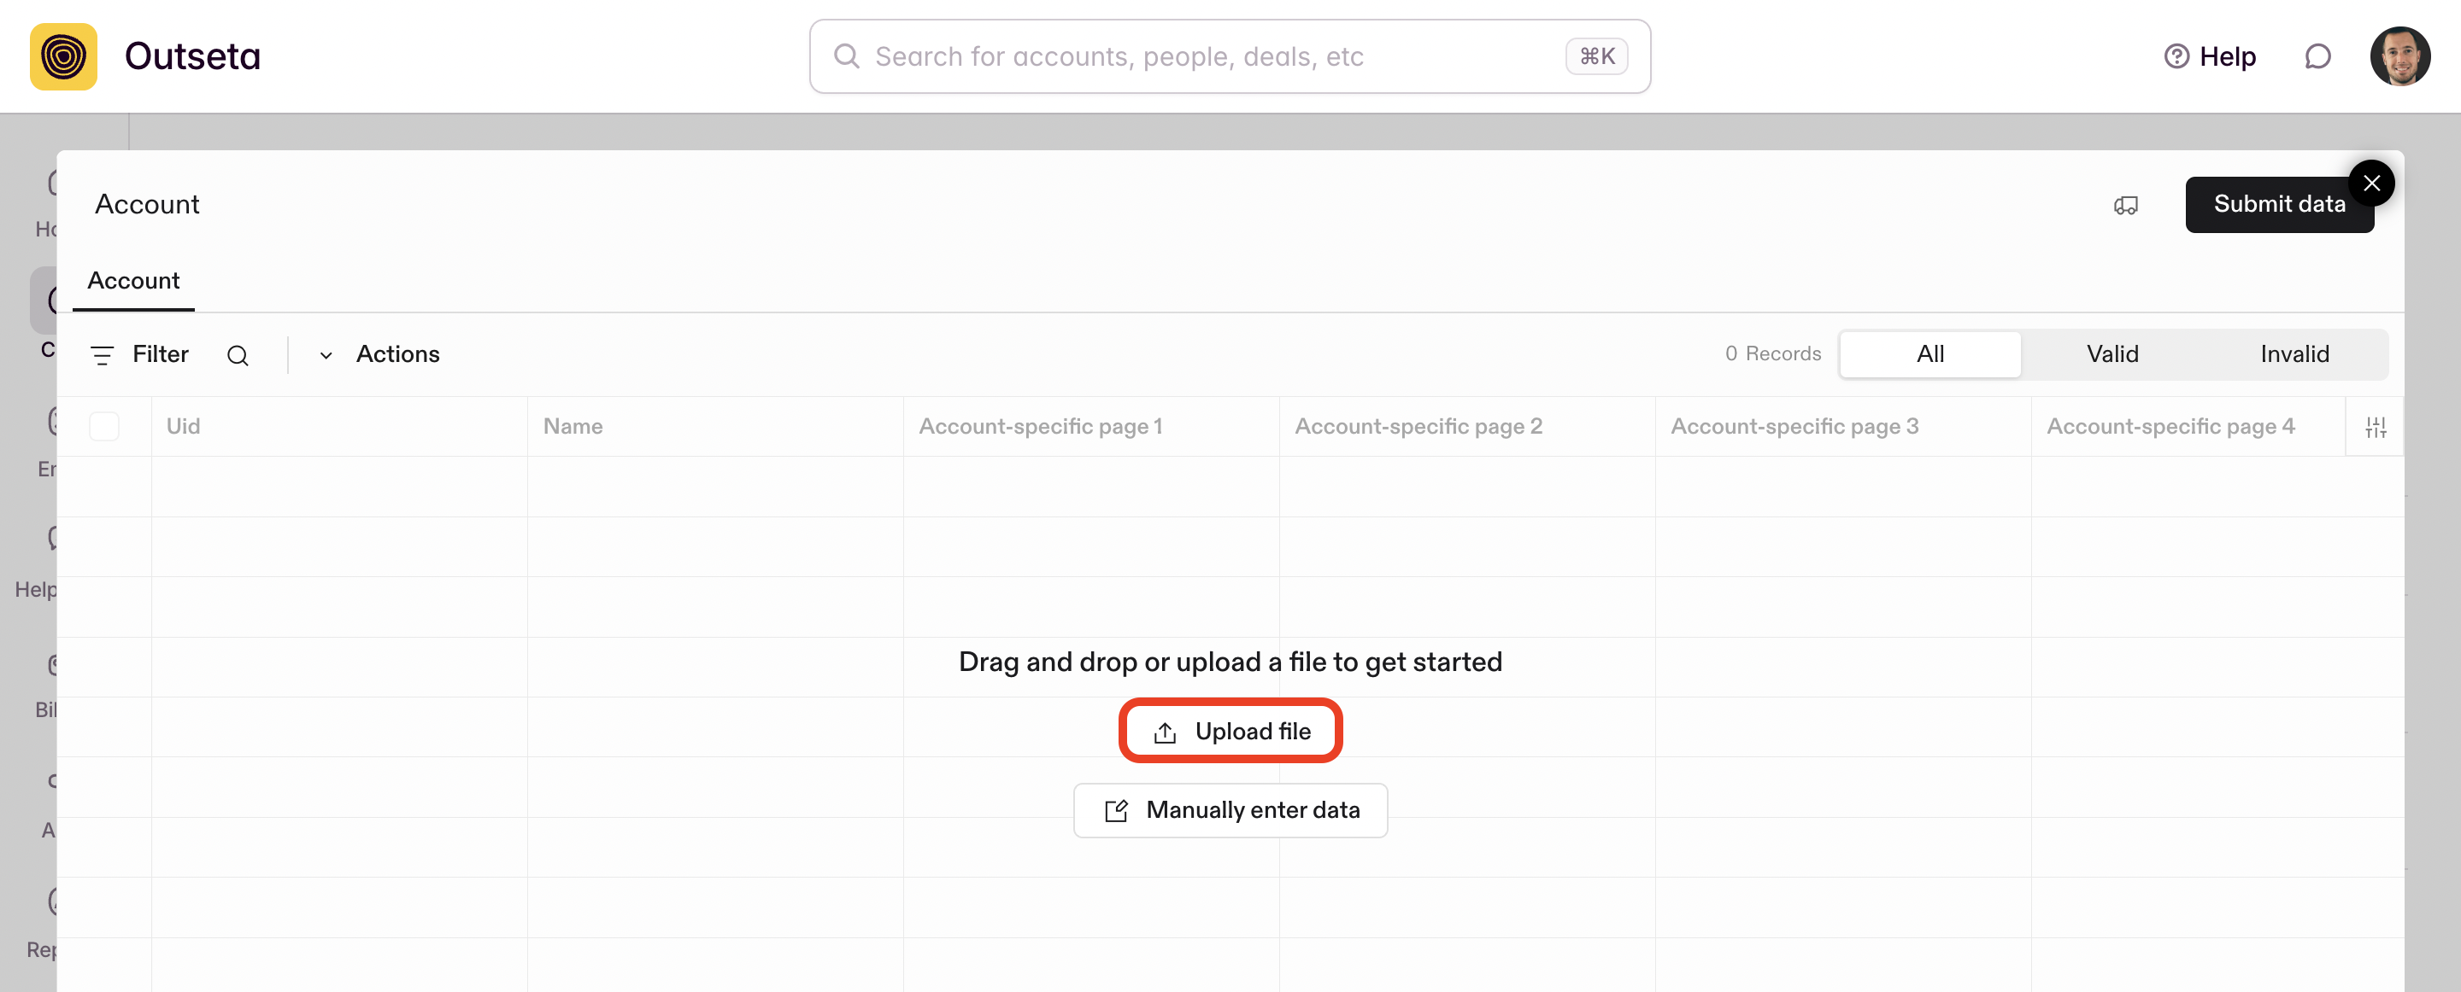Screen dimensions: 2461x992
Task: Open the Help question mark icon
Action: coord(2176,56)
